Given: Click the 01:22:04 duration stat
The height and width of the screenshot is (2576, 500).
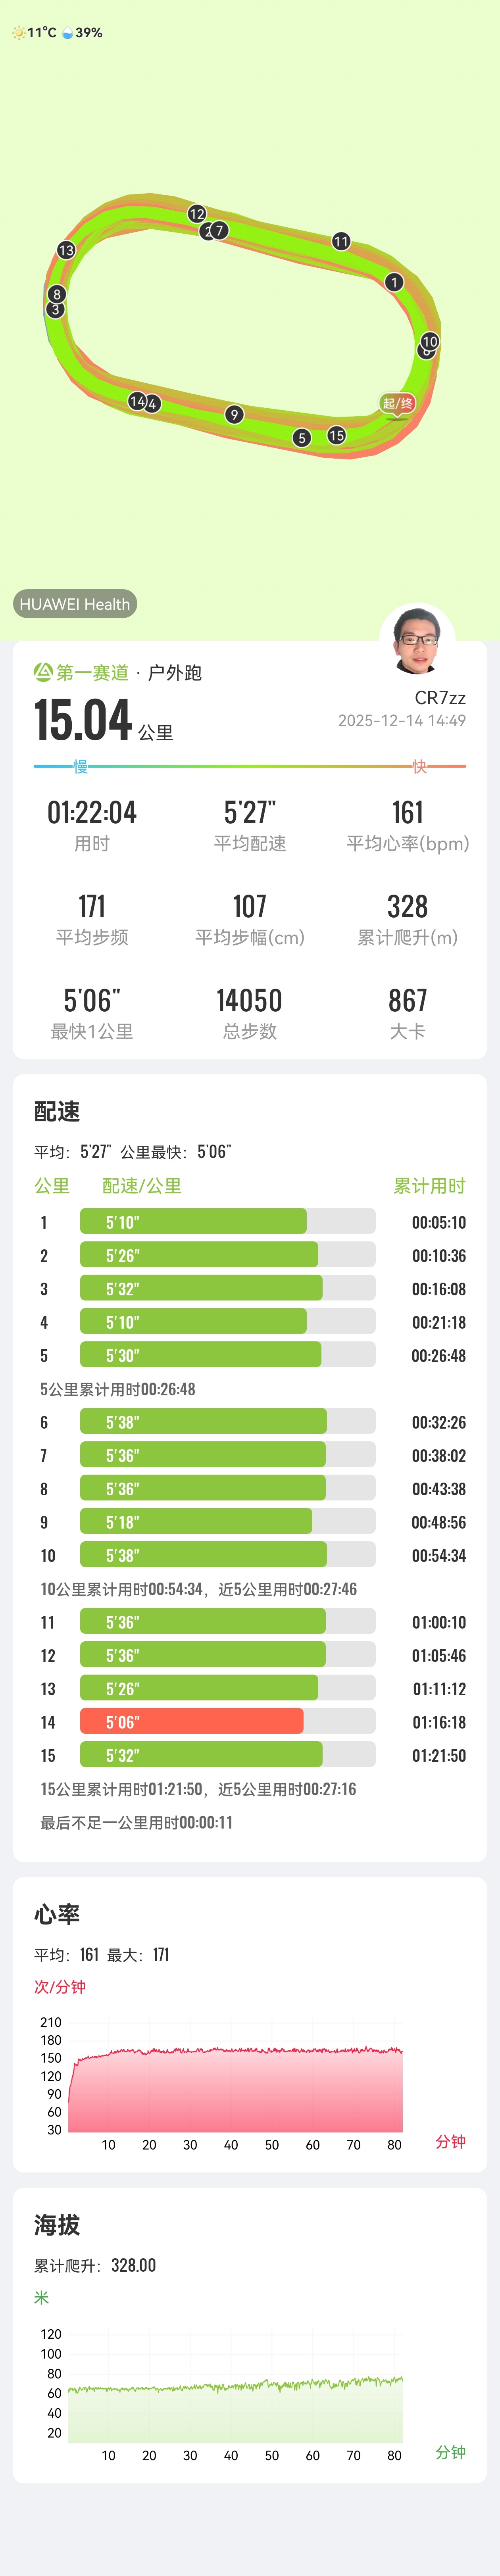Looking at the screenshot, I should [92, 812].
